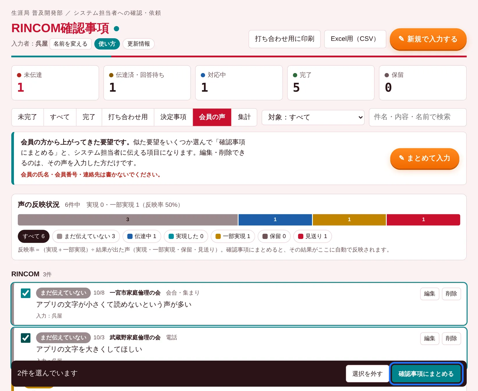This screenshot has height=391, width=478.
Task: Delete the 武蔵野家庭倫理の会 entry
Action: [x=451, y=338]
